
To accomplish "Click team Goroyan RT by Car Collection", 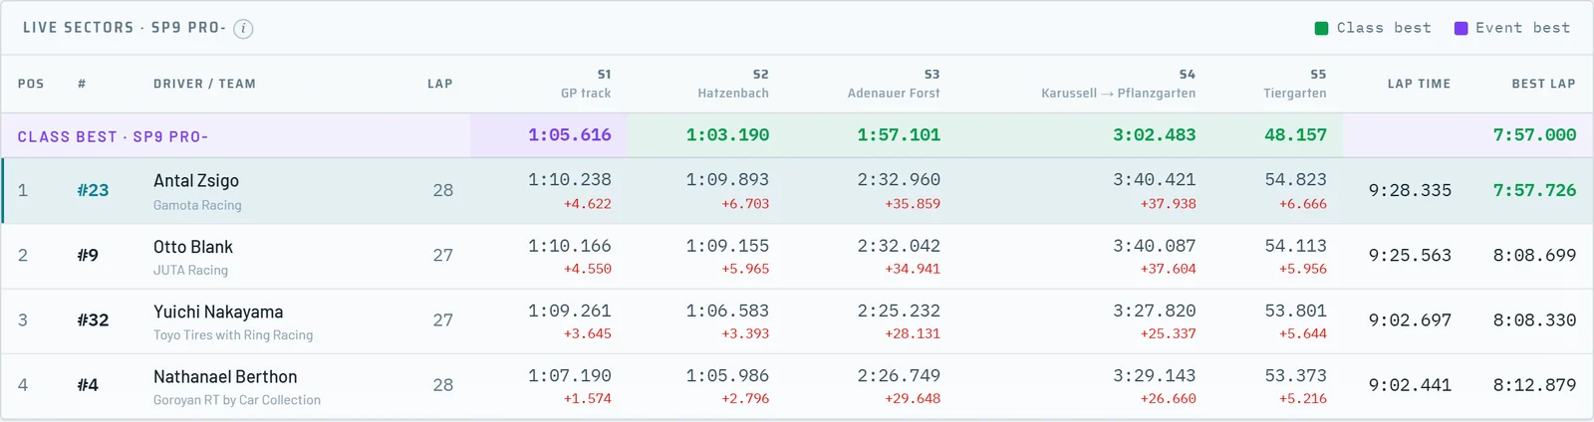I will point(237,400).
